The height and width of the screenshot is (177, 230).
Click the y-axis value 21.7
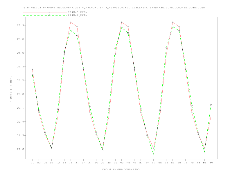tap(20, 136)
